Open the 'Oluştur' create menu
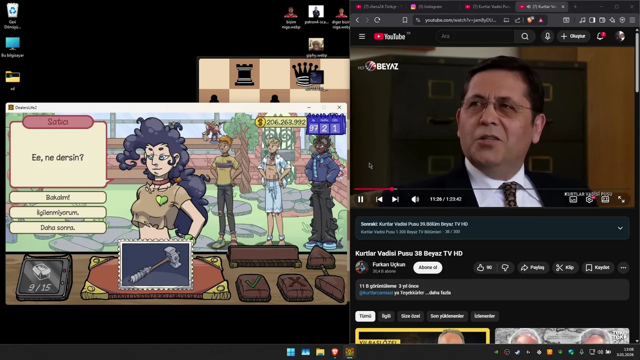 (573, 36)
